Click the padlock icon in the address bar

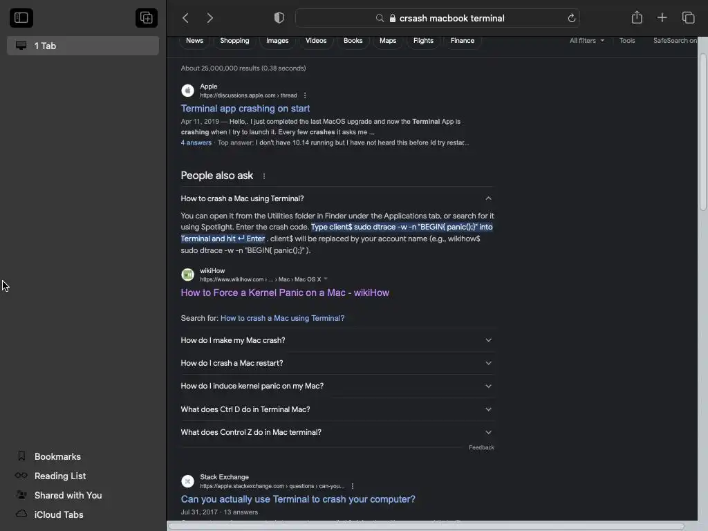pyautogui.click(x=393, y=18)
